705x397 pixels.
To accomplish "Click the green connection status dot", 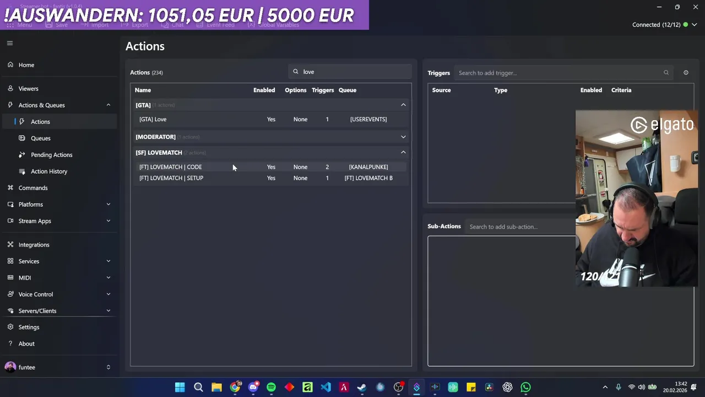I will [x=686, y=25].
